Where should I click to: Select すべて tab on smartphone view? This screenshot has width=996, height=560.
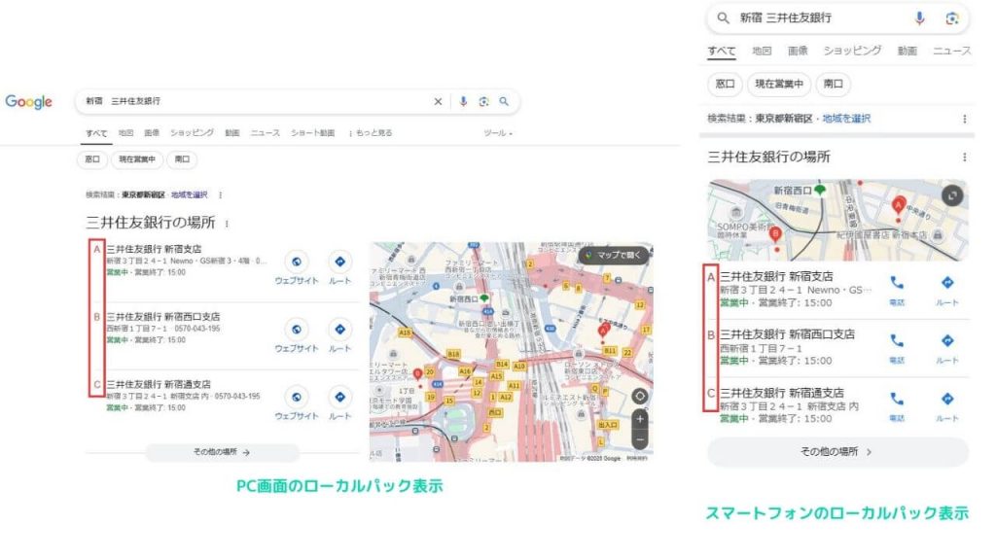(x=722, y=52)
